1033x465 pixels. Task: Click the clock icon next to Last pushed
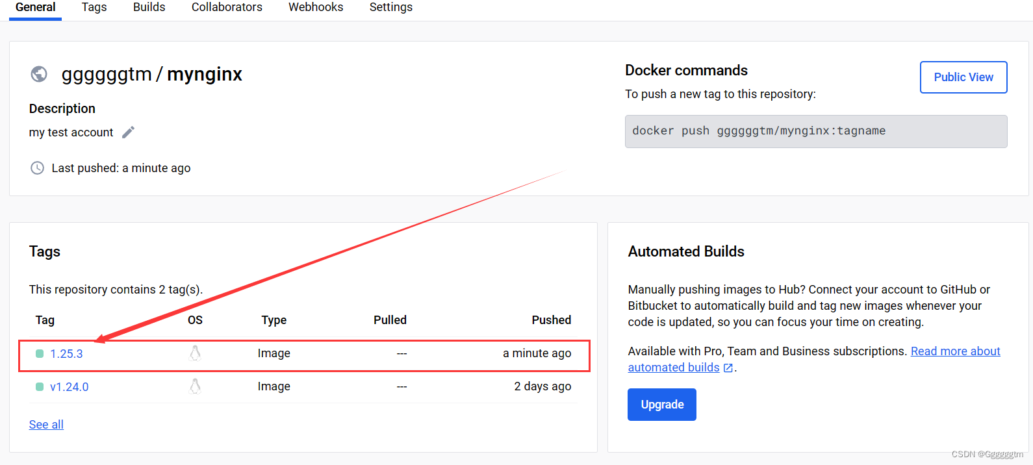pos(38,168)
